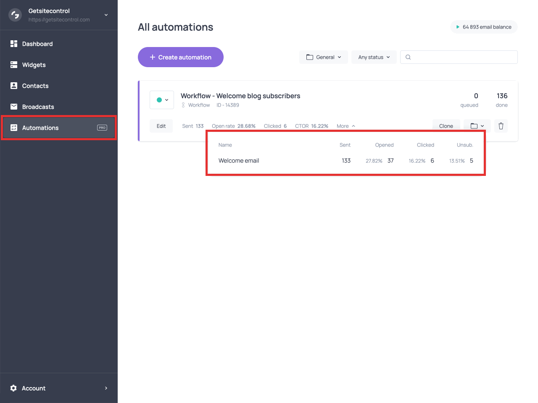Click into the automations search field
The image size is (538, 403).
pos(462,57)
